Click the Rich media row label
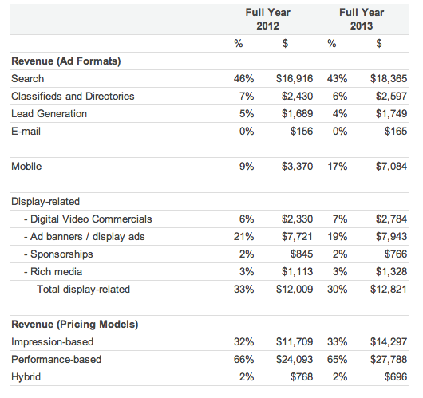 pos(53,271)
